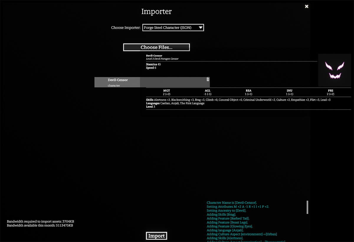Click the Languages line listing Caelian

[x=175, y=103]
